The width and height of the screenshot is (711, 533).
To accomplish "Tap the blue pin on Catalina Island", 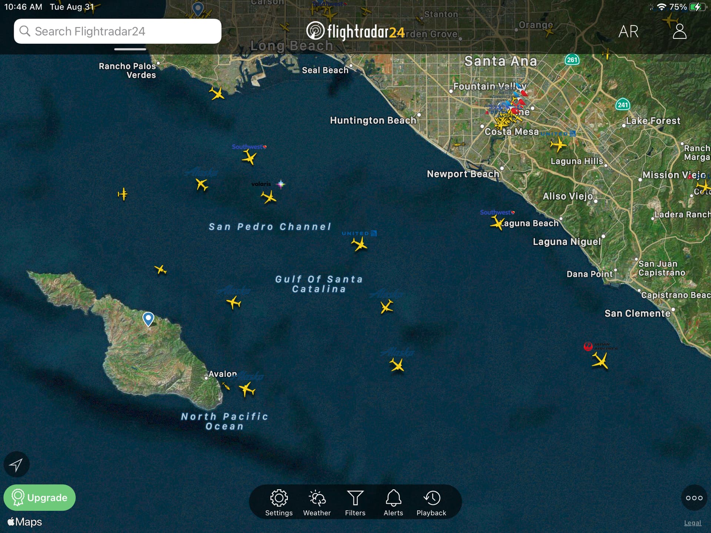I will click(148, 318).
